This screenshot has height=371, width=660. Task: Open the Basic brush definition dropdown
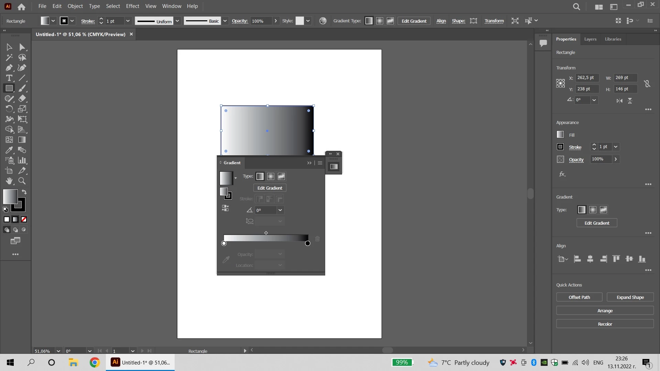225,21
